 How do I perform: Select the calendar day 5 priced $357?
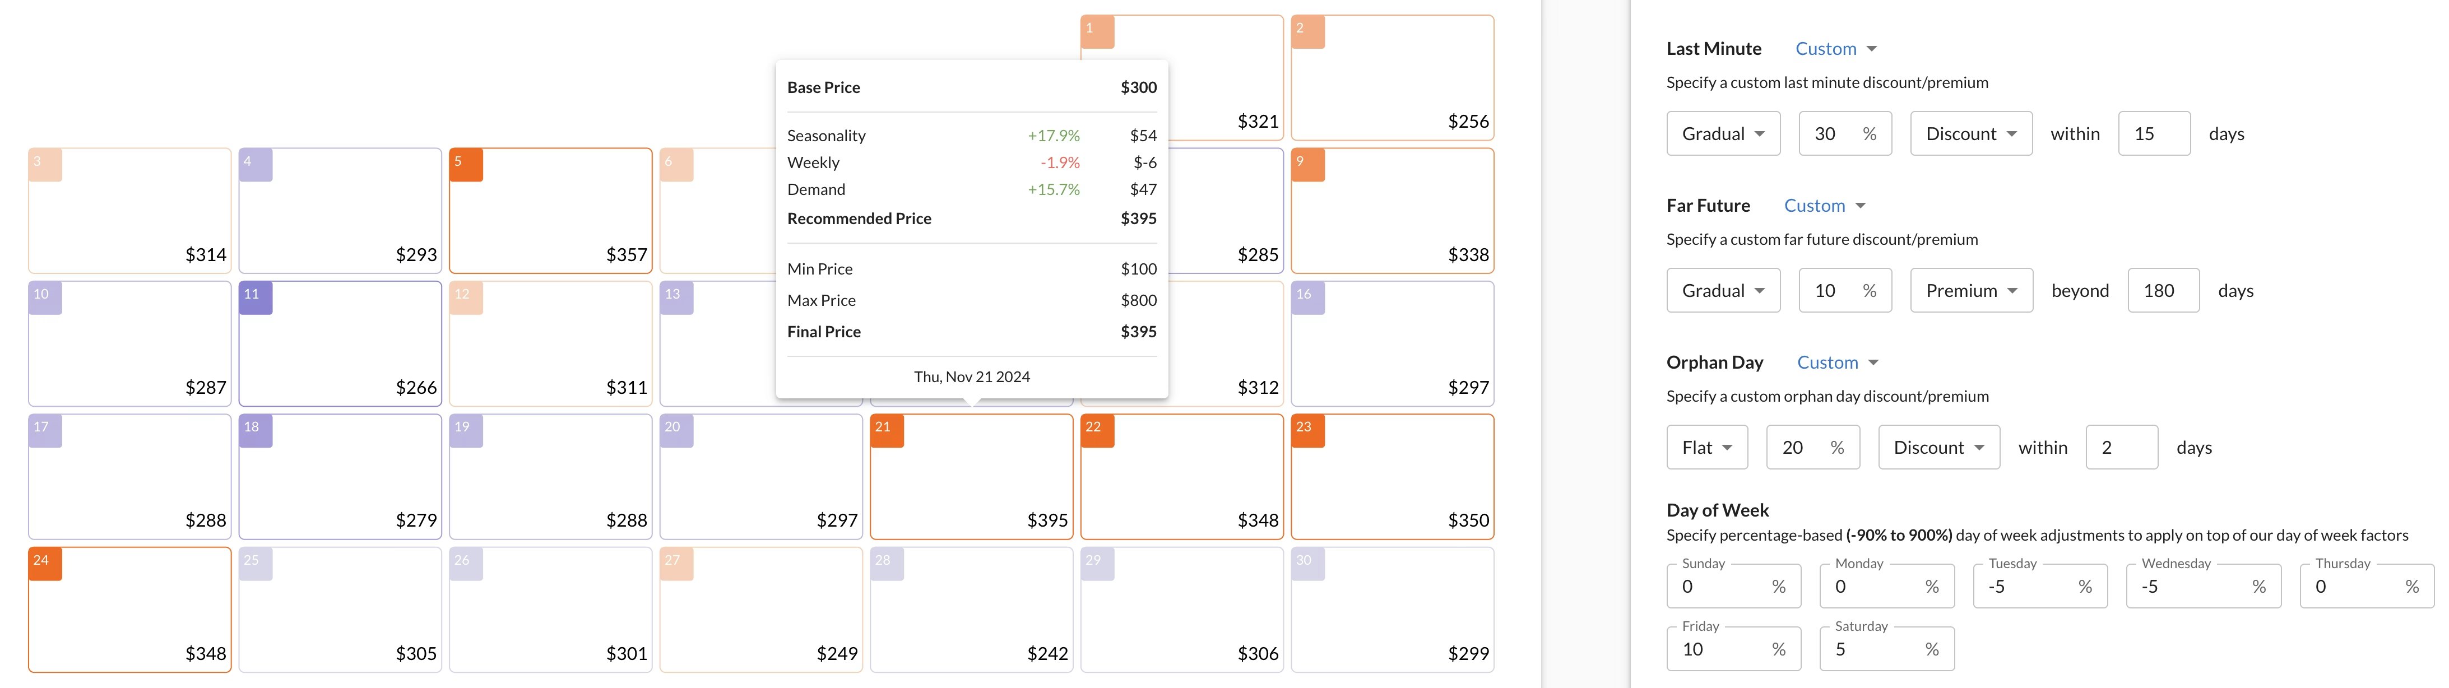click(x=550, y=211)
